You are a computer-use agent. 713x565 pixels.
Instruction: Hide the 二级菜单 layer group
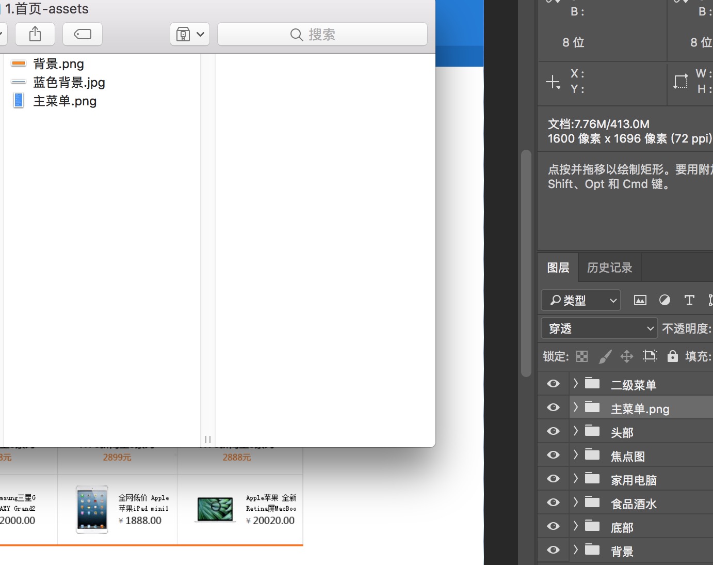tap(553, 383)
